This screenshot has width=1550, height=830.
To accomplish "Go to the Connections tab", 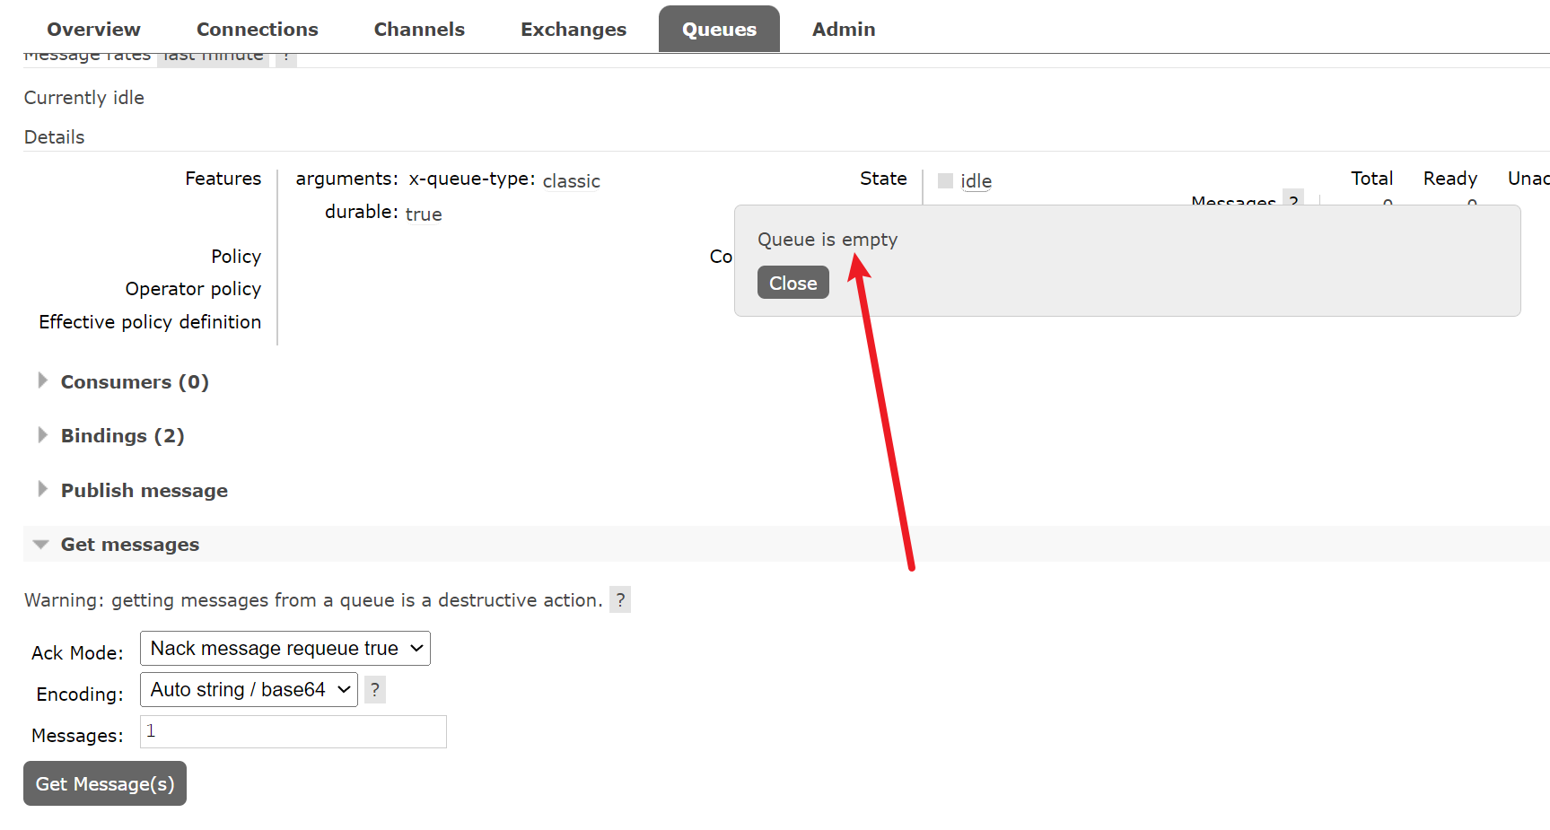I will pyautogui.click(x=257, y=30).
